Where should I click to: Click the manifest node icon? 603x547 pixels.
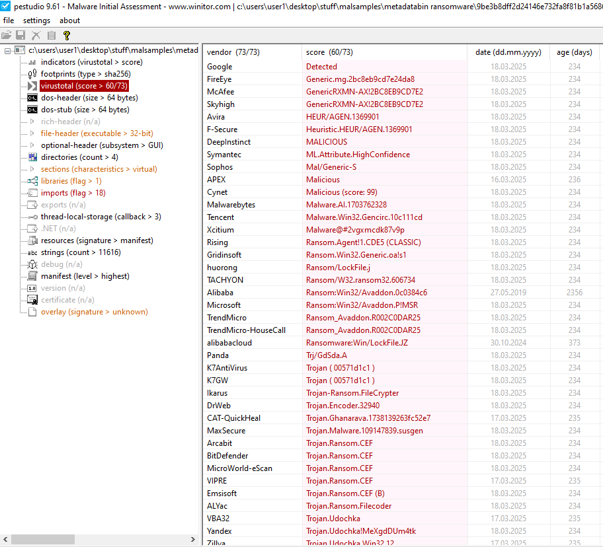tap(32, 276)
